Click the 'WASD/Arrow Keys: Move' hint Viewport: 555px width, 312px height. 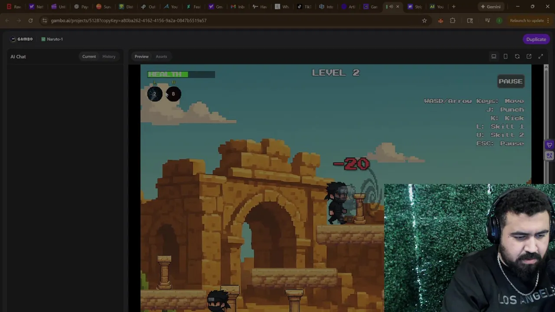click(474, 101)
